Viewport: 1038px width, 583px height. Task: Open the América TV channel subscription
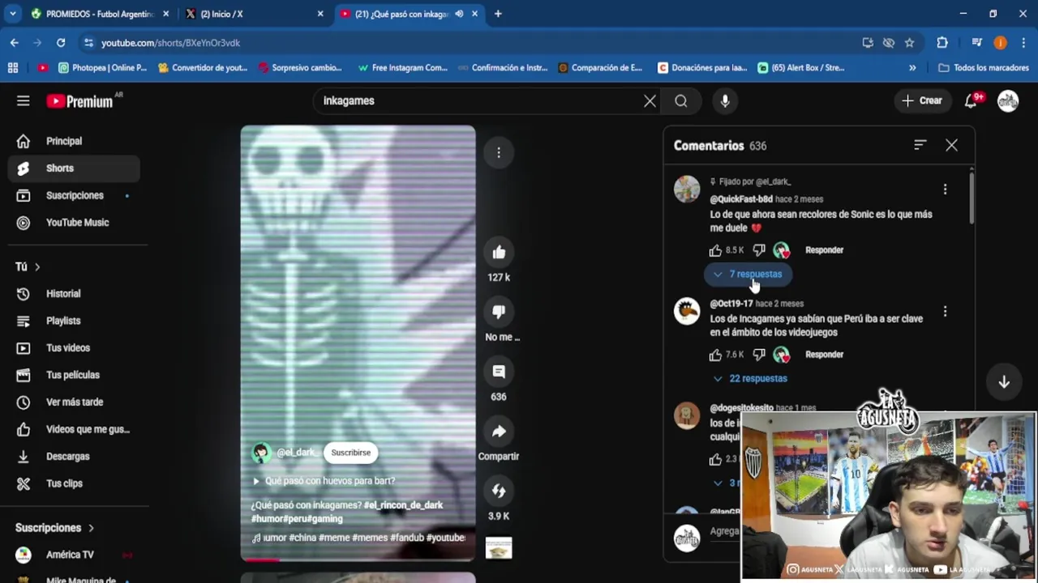tap(74, 555)
